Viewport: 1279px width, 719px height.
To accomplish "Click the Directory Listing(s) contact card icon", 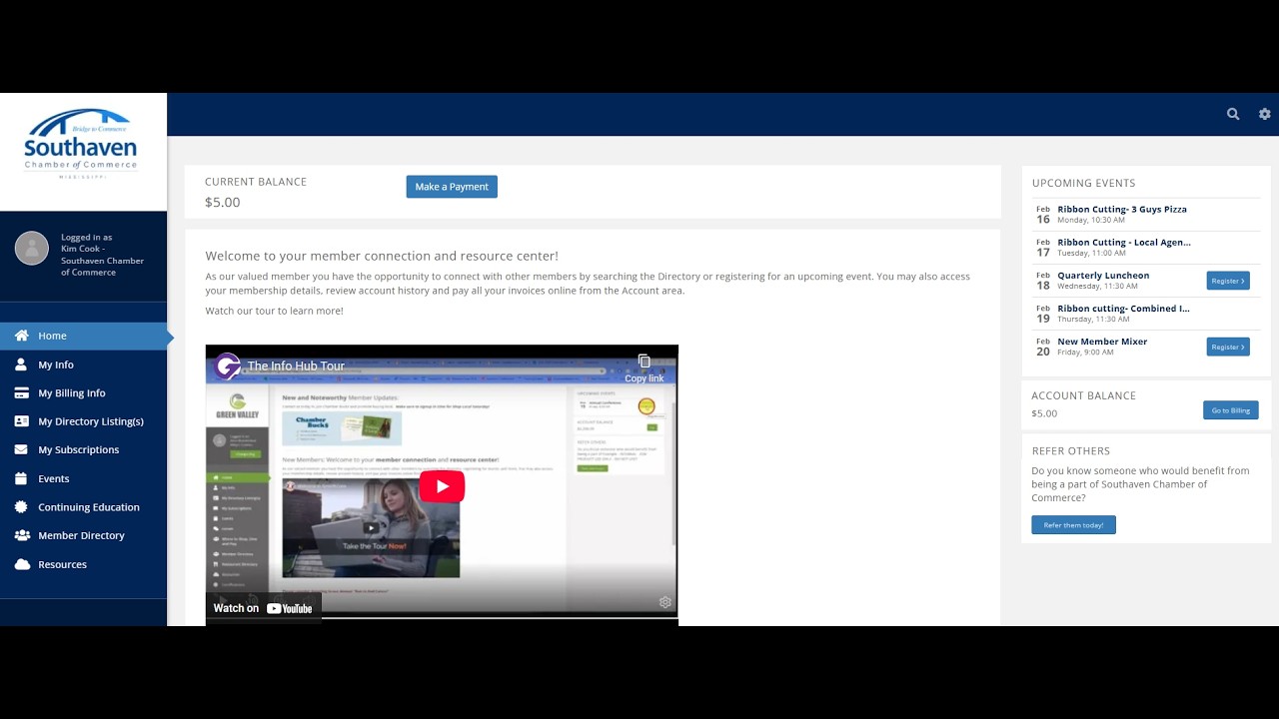I will click(21, 421).
